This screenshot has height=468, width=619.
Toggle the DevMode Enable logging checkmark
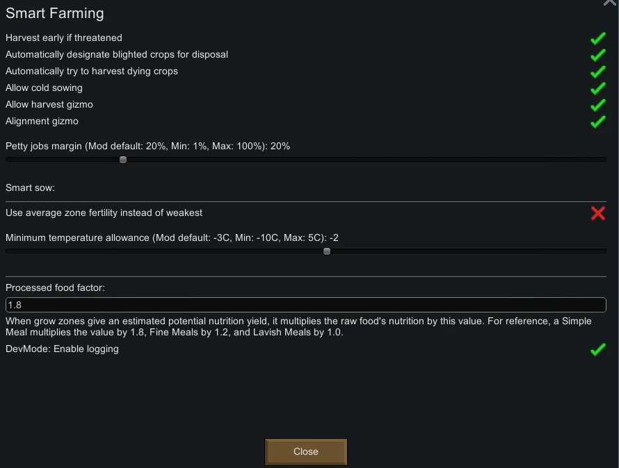597,349
